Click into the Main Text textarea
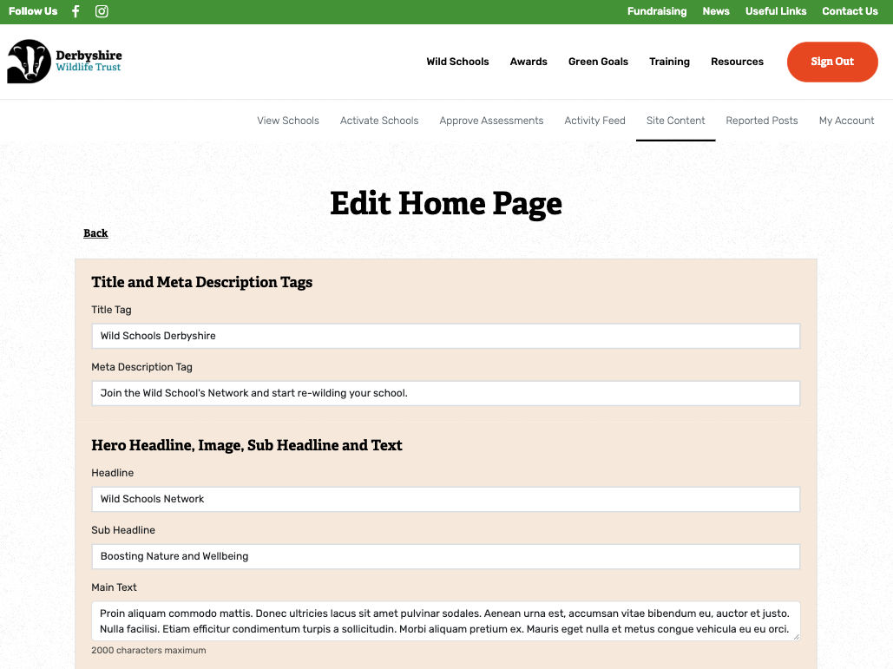Screen dimensions: 893x669 click(x=446, y=621)
